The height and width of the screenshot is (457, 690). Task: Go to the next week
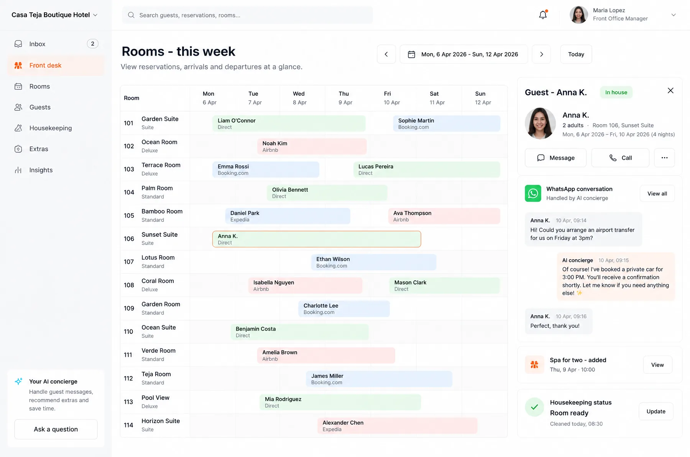click(542, 54)
